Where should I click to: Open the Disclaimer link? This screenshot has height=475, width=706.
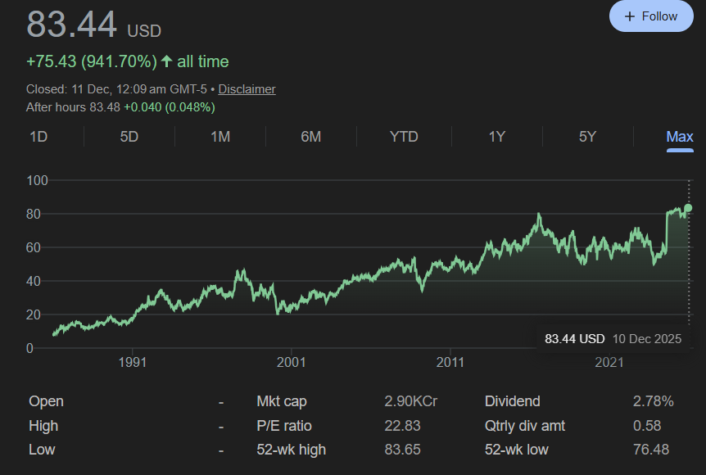point(247,89)
